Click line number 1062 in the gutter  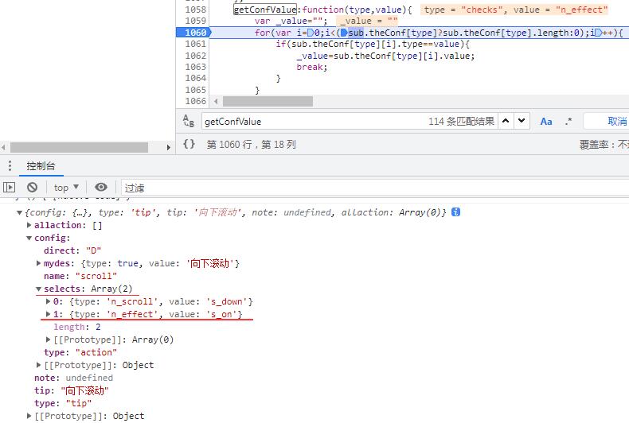coord(195,56)
